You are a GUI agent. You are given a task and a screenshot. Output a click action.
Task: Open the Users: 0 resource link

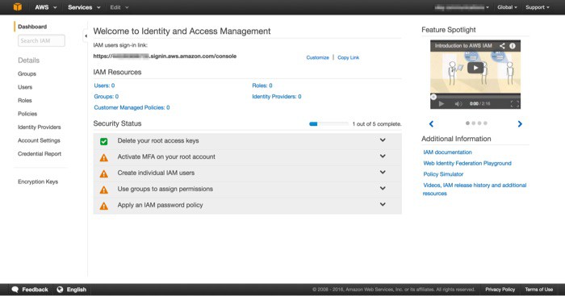click(104, 85)
